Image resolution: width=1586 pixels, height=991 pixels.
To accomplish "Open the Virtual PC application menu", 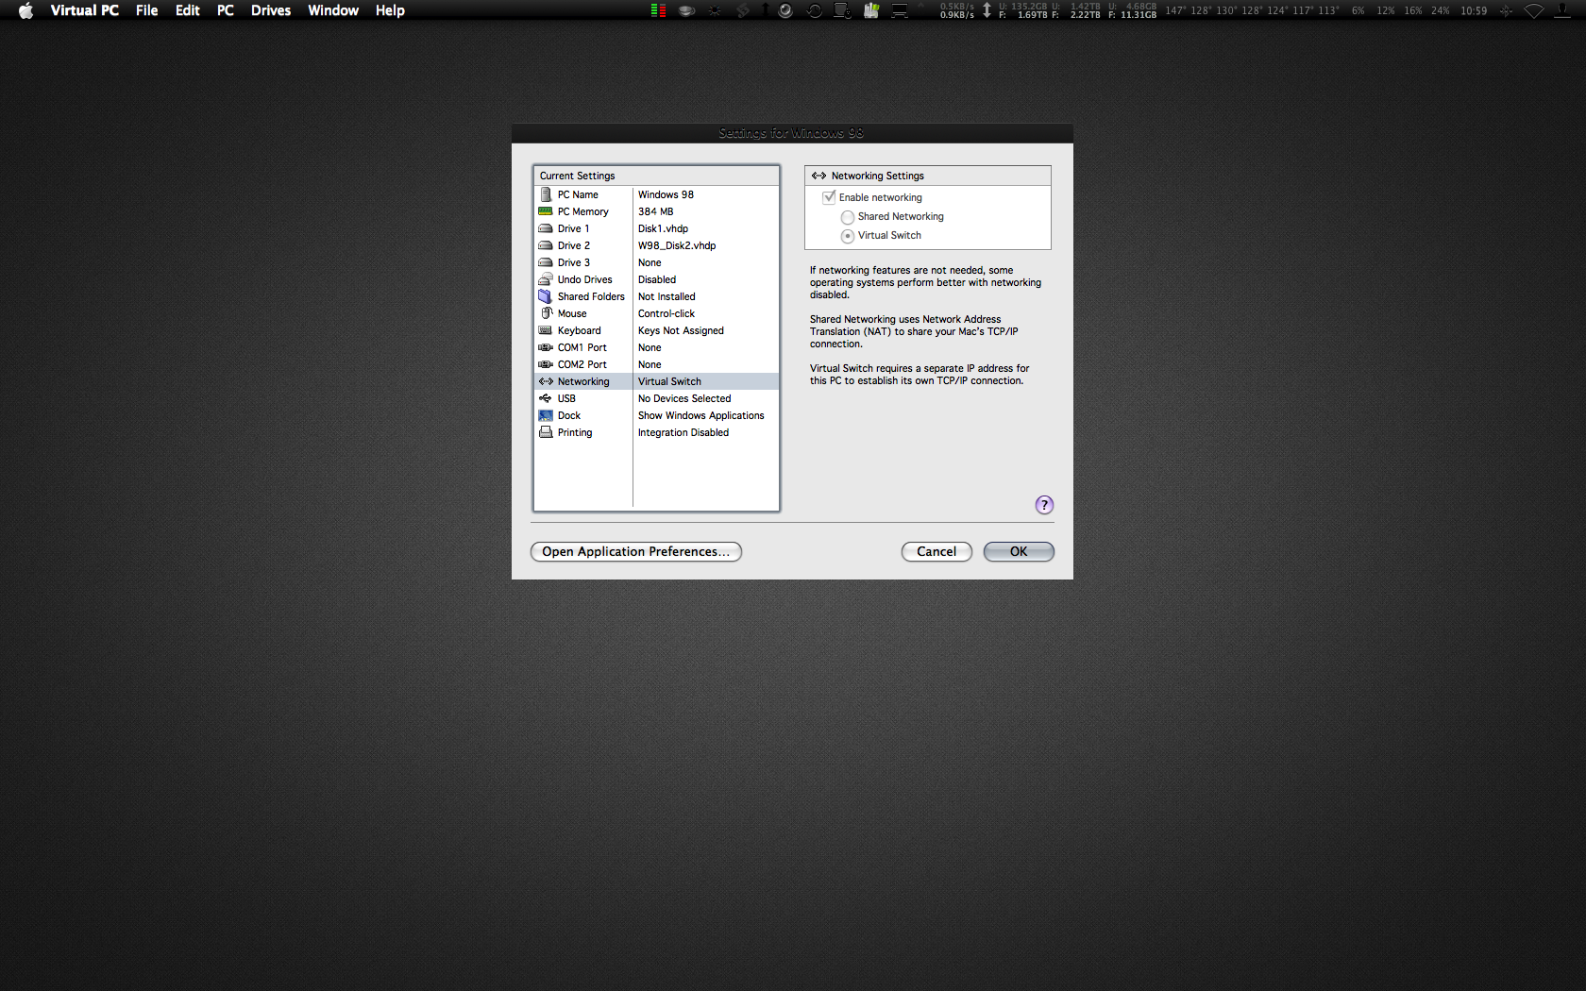I will click(x=85, y=10).
